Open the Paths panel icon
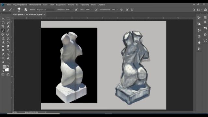208x117 pixels. pyautogui.click(x=205, y=41)
